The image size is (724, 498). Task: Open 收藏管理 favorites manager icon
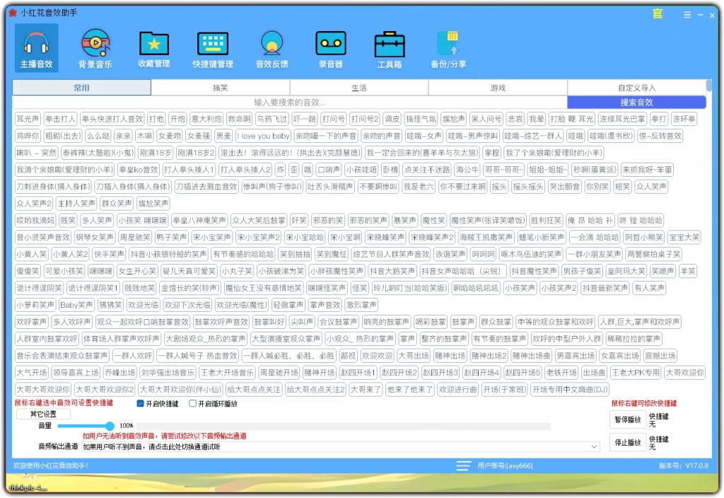(153, 44)
